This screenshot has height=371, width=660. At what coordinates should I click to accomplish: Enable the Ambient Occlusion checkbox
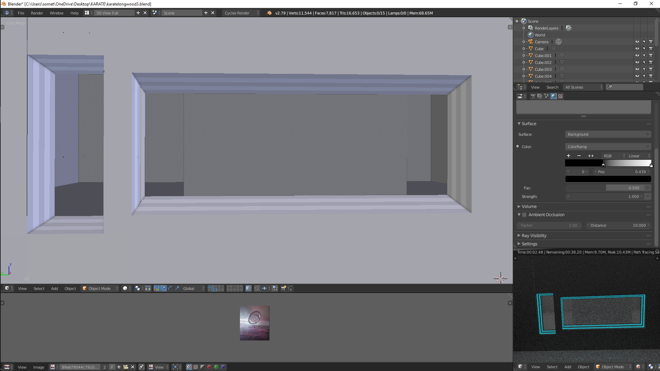tap(524, 215)
